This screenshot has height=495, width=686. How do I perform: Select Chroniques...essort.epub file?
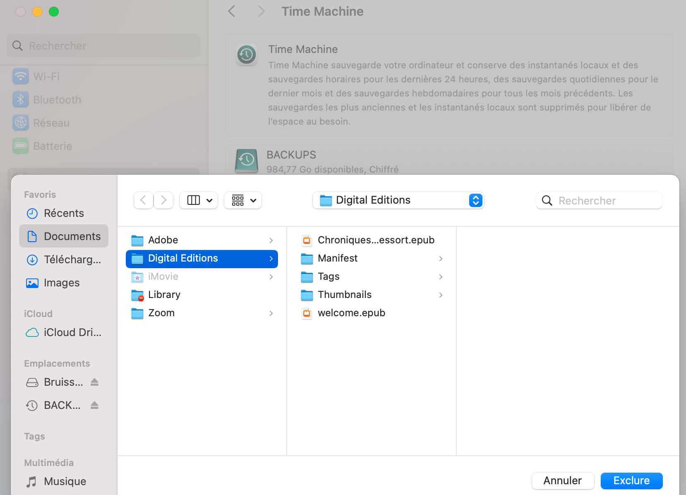point(372,240)
